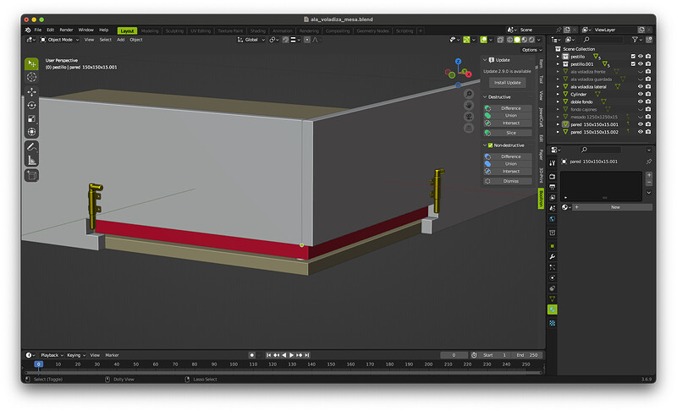Click the pan view hand gizmo
The height and width of the screenshot is (411, 677).
pos(469,105)
